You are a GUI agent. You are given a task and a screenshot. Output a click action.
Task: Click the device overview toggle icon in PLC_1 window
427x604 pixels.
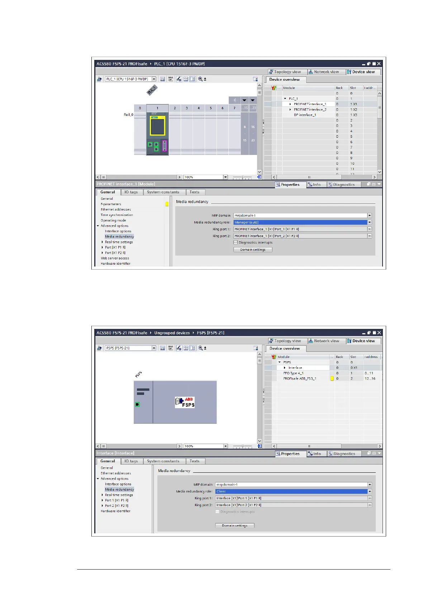coord(255,79)
